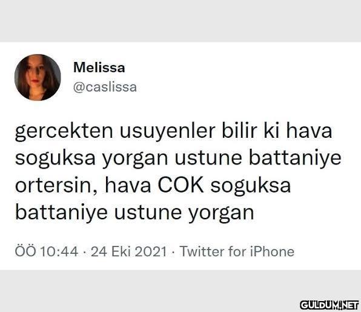Click the red lips in the avatar
Viewport: 361px width, 312px height.
coord(35,81)
